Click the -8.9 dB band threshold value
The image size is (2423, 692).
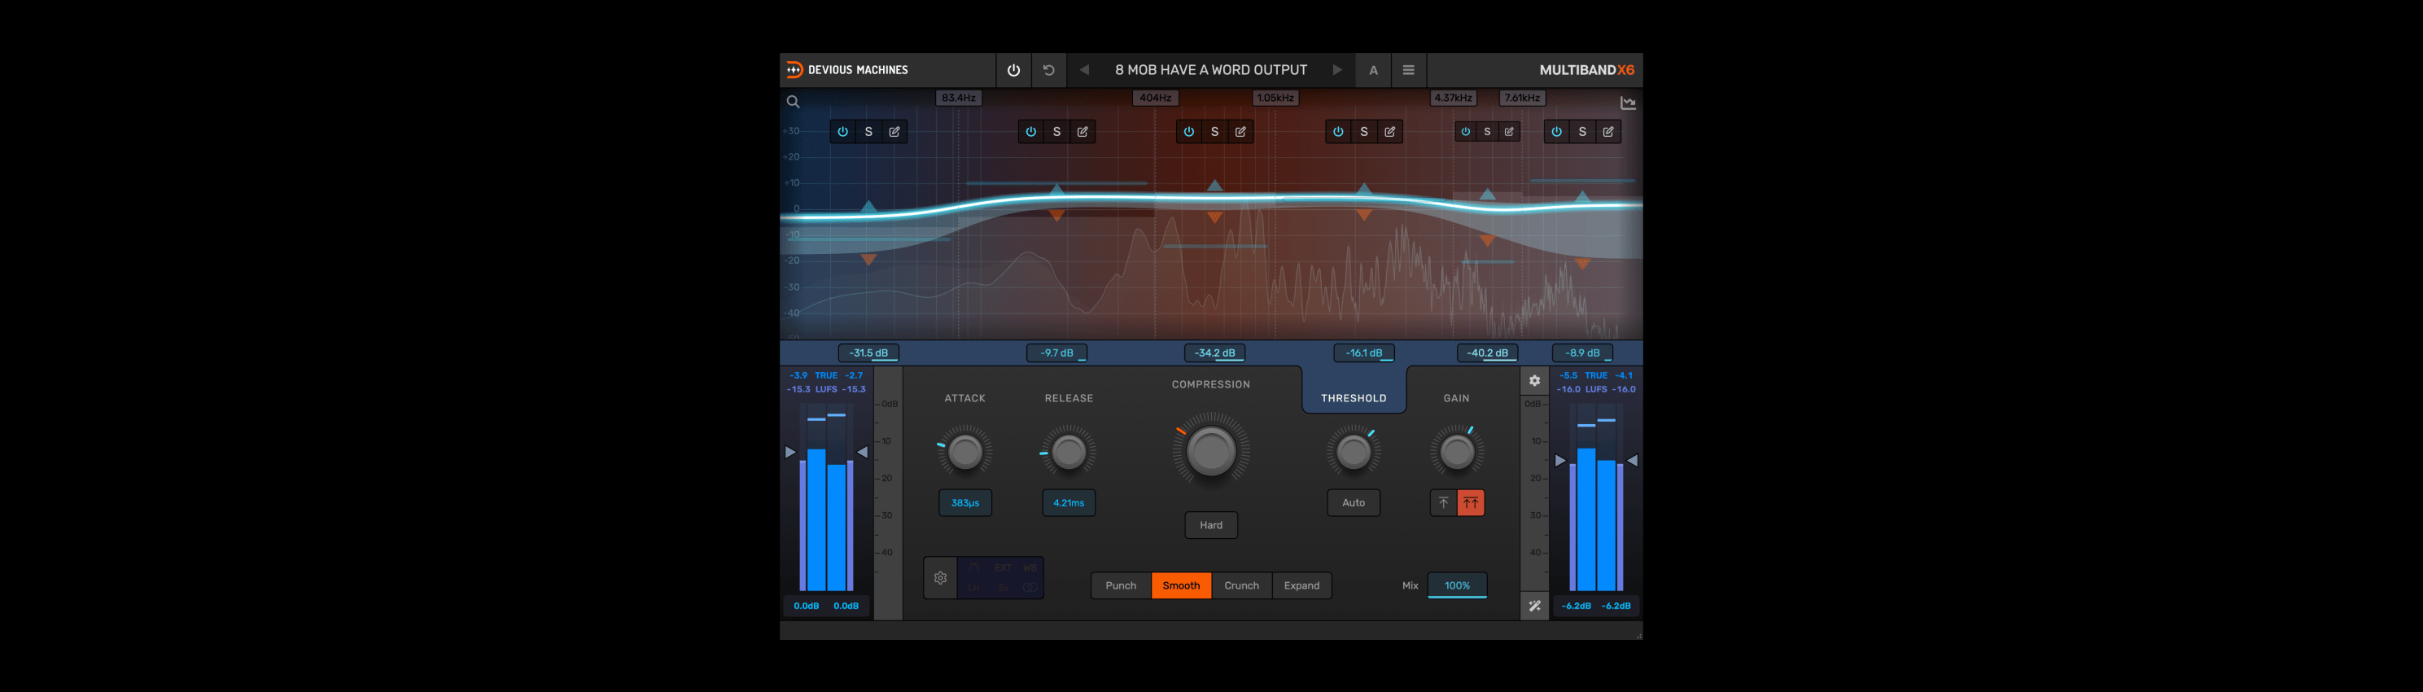tap(1582, 353)
